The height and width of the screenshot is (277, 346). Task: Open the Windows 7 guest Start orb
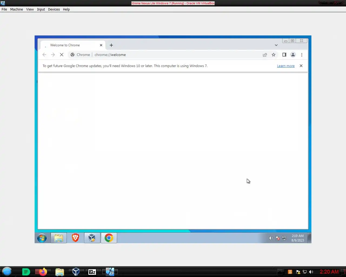coord(42,238)
